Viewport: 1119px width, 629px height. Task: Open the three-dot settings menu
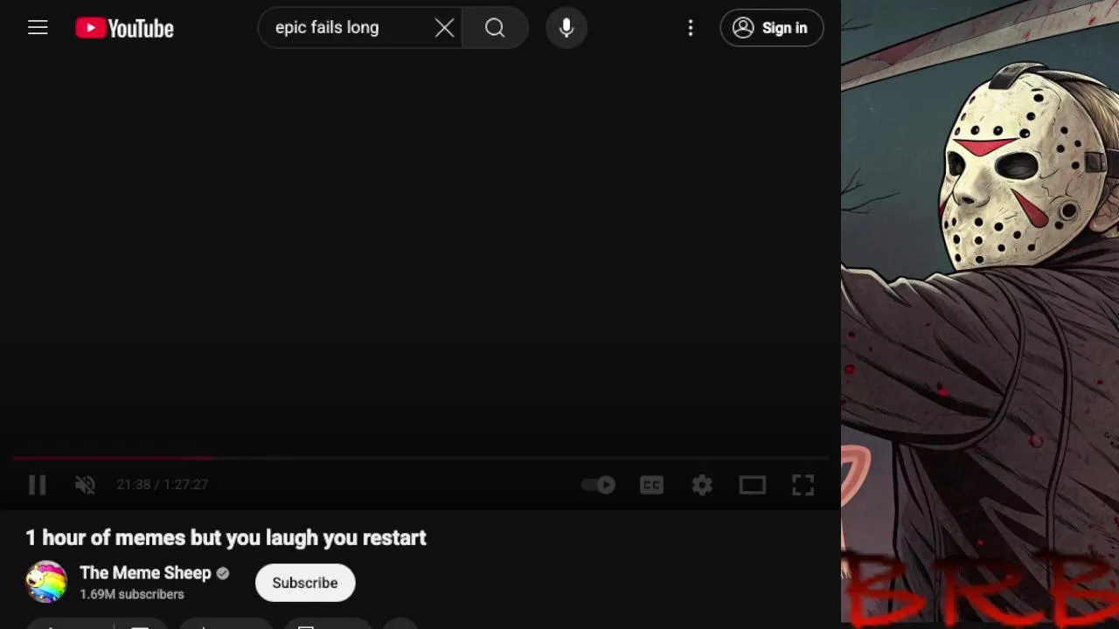click(x=691, y=28)
